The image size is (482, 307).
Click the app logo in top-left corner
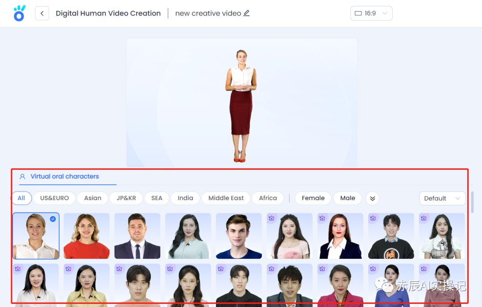(x=19, y=13)
